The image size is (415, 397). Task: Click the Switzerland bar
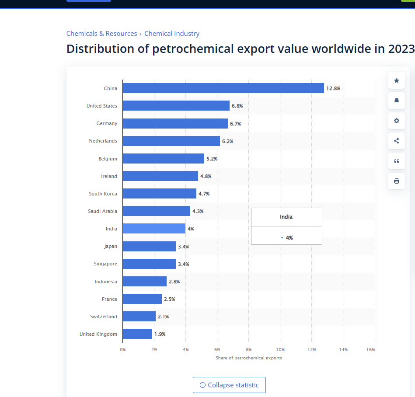click(x=139, y=316)
